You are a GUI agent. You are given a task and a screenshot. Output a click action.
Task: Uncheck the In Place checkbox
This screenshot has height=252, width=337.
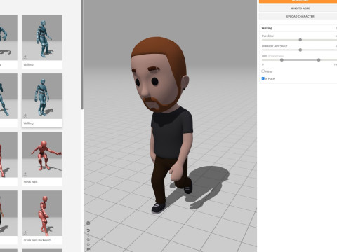point(263,78)
